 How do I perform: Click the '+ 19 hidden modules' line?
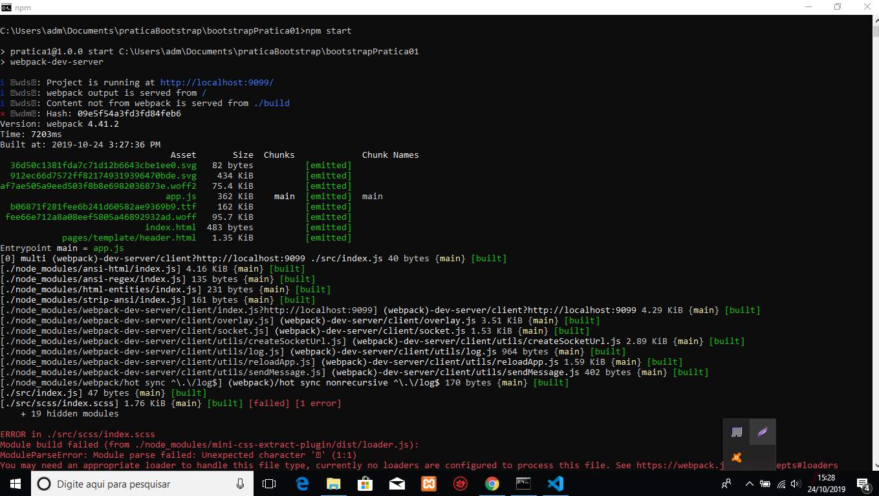pos(70,414)
